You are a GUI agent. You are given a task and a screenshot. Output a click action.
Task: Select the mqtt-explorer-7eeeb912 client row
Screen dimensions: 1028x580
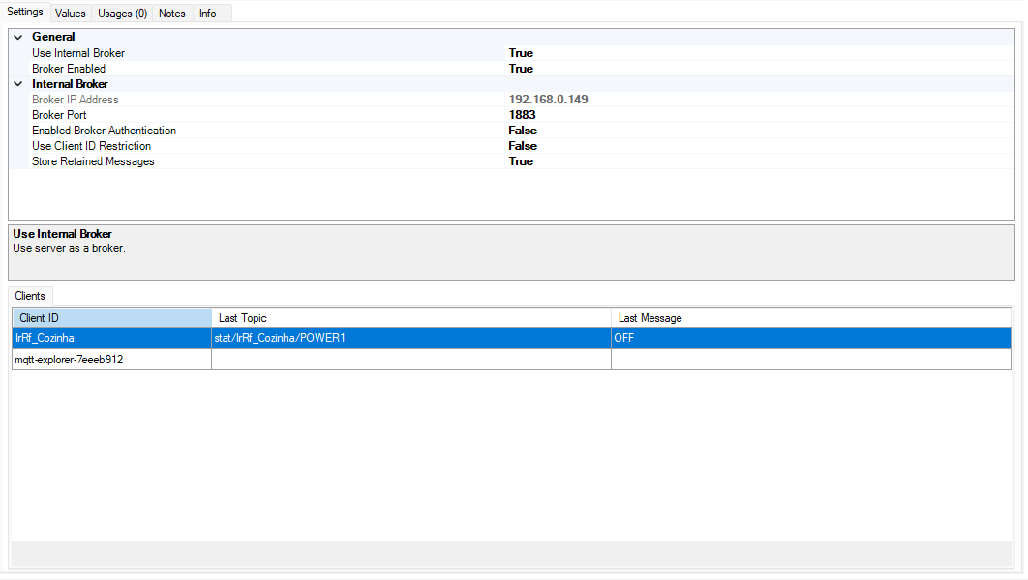coord(69,360)
